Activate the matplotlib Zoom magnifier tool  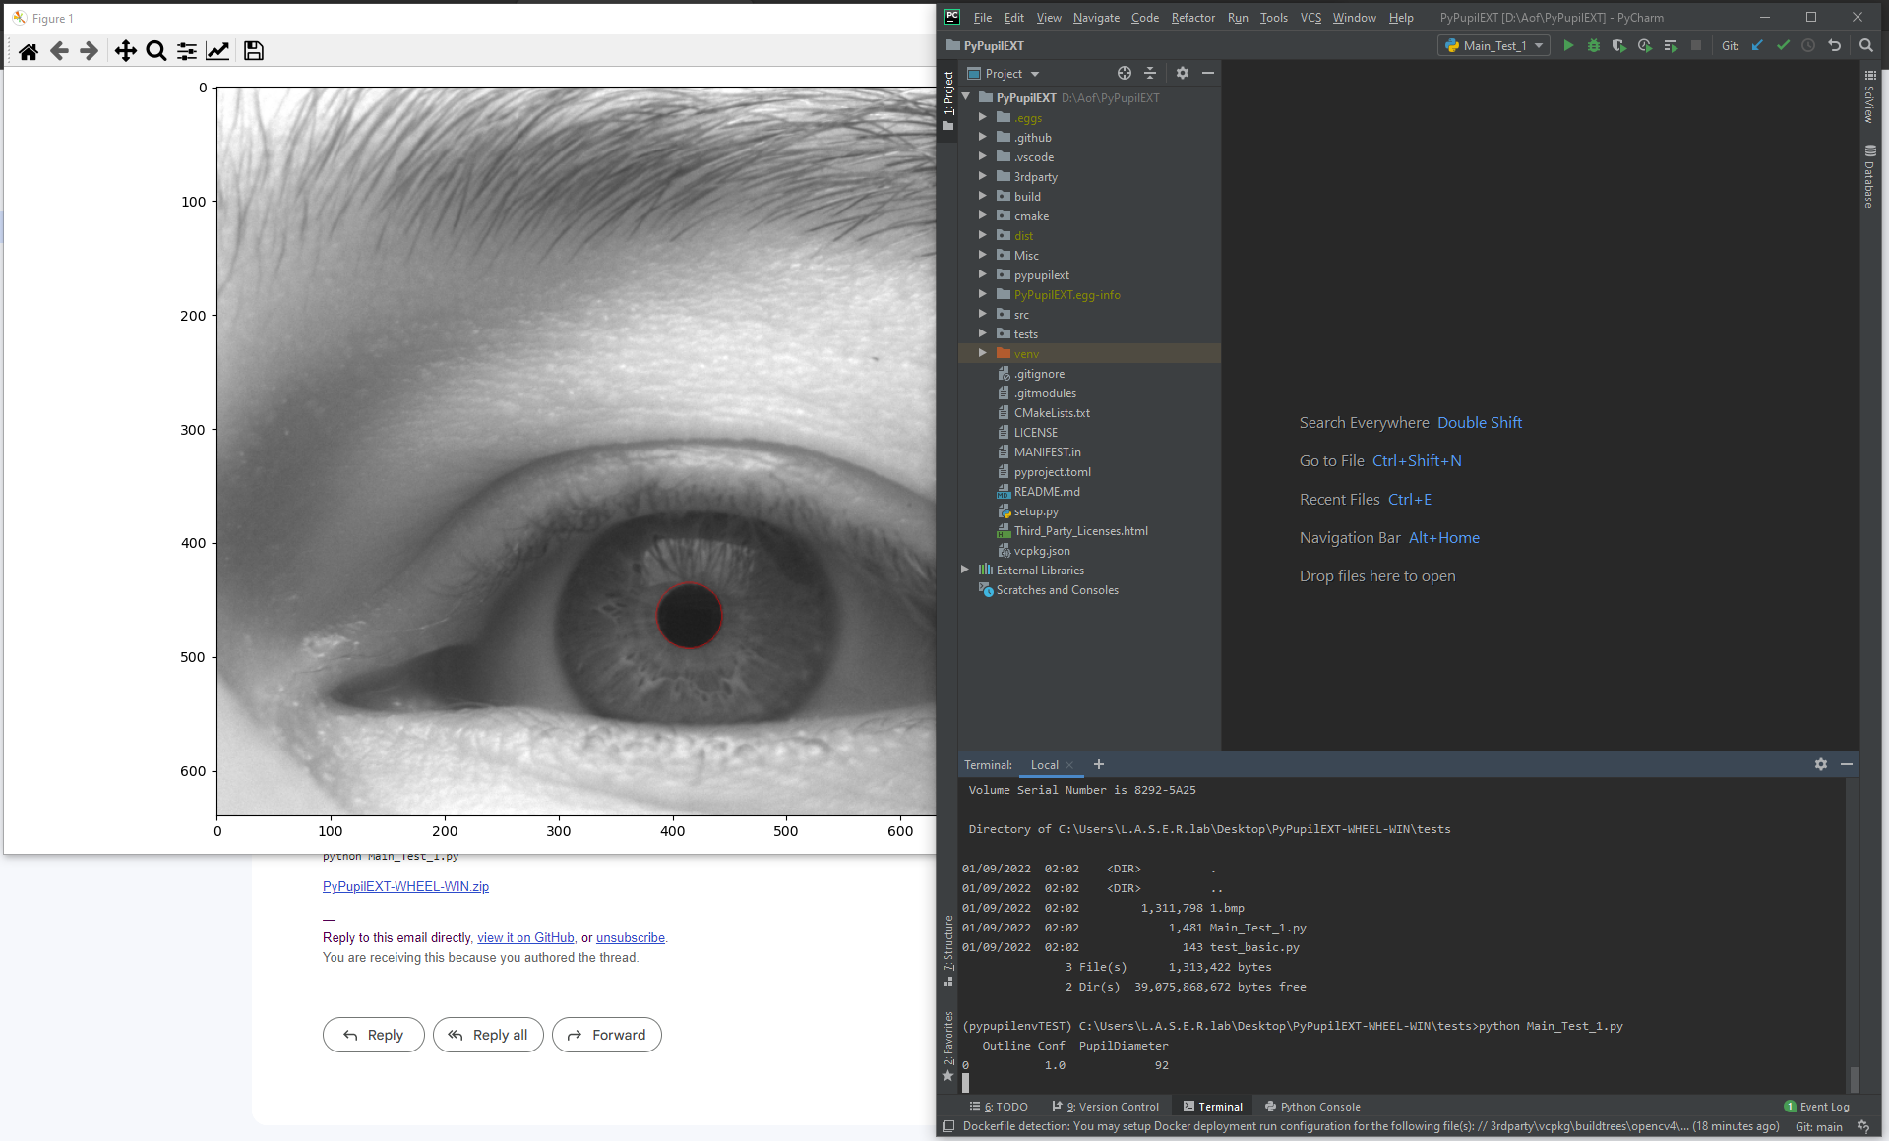tap(155, 51)
